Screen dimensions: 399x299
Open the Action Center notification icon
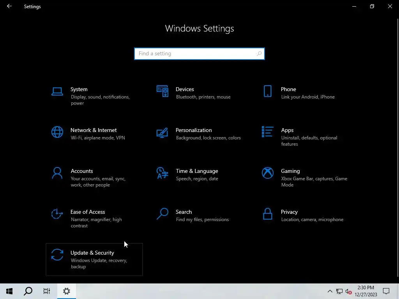tap(386, 291)
